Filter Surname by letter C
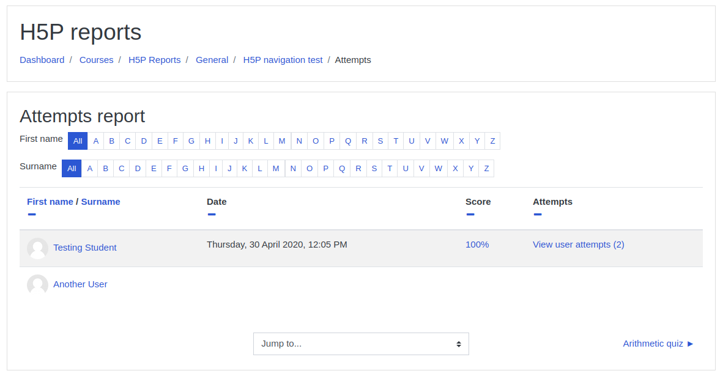This screenshot has width=723, height=379. (122, 169)
